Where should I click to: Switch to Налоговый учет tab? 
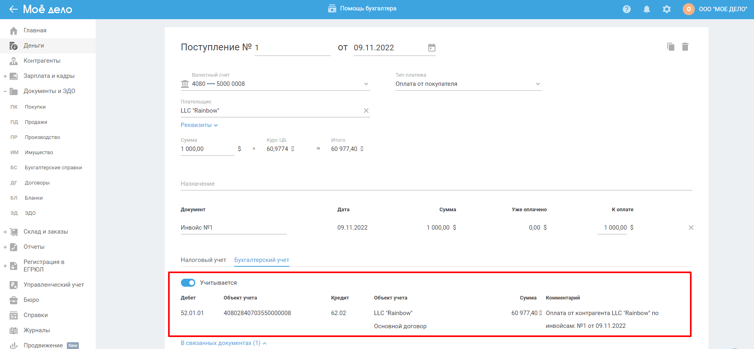point(203,260)
